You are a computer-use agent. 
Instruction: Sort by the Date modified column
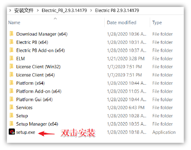tap(121, 23)
